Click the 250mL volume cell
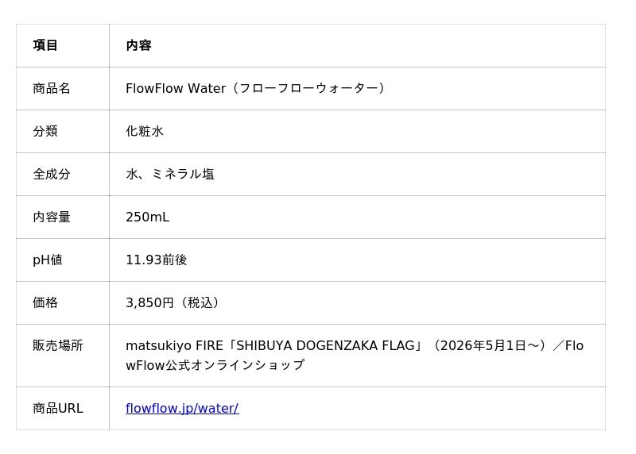The height and width of the screenshot is (454, 636). tap(147, 217)
